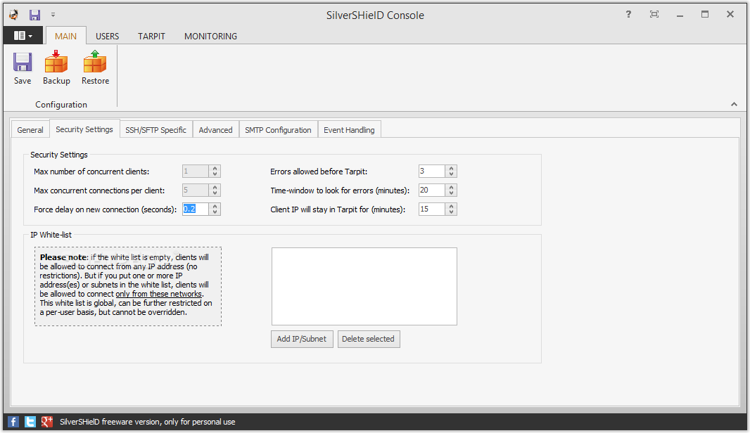Screen dimensions: 750x433
Task: Click the Max number of concurrent clients field
Action: point(196,171)
